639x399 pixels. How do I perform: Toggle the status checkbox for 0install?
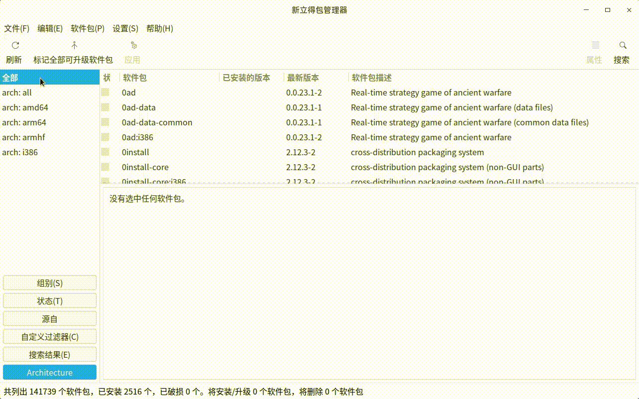pyautogui.click(x=106, y=152)
